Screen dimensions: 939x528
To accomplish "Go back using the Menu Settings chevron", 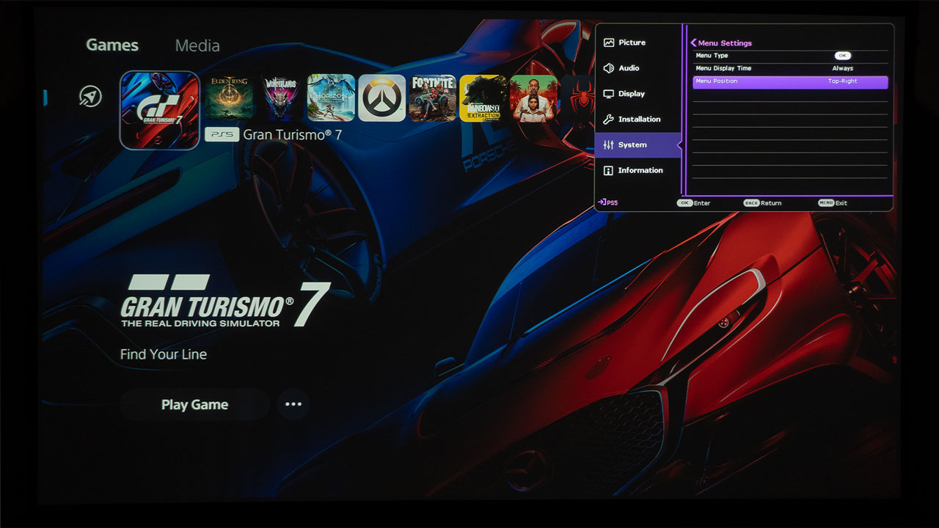I will 693,43.
